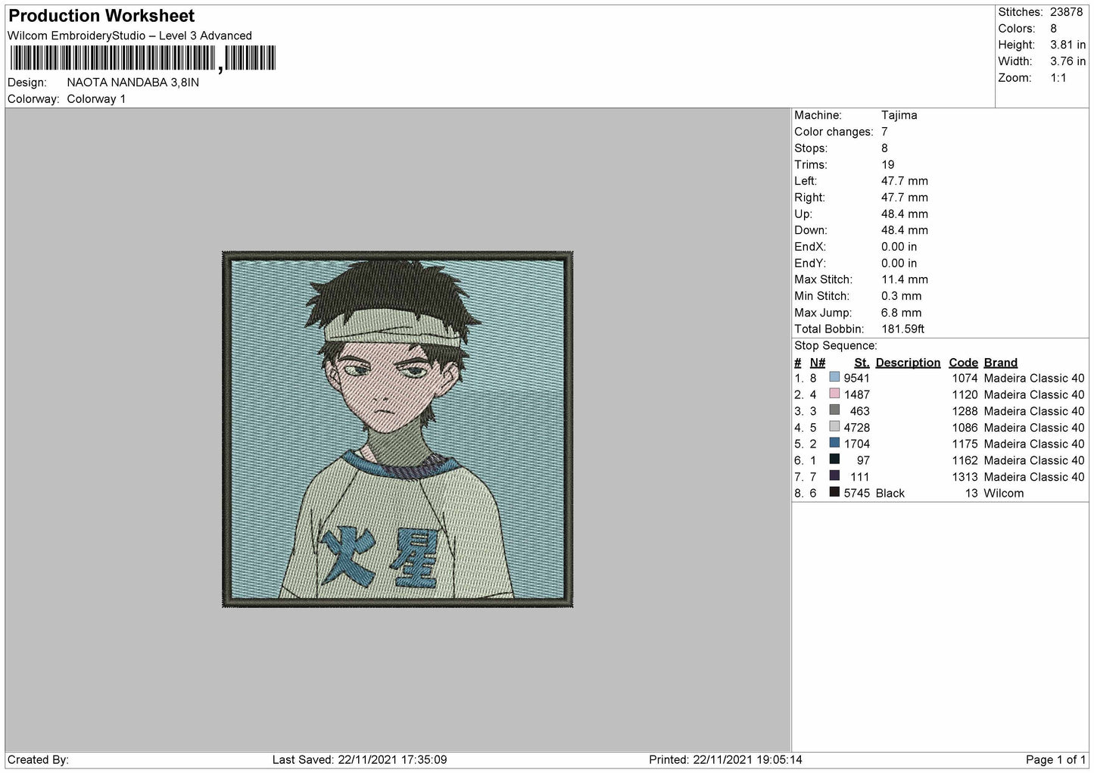Click the 'Page 1 of 1' footer text
1094x773 pixels.
(1055, 760)
